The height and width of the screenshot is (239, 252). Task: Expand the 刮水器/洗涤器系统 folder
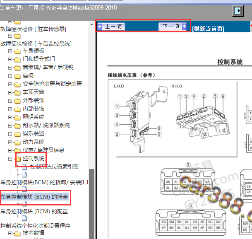[x=10, y=126]
